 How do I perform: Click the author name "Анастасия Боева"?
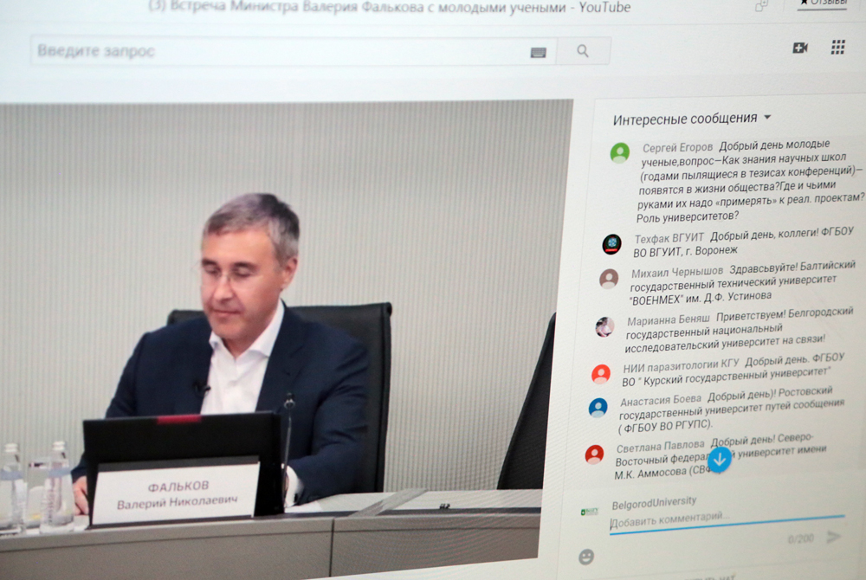[661, 401]
